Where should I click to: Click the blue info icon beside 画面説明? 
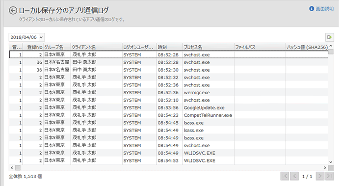click(x=312, y=9)
